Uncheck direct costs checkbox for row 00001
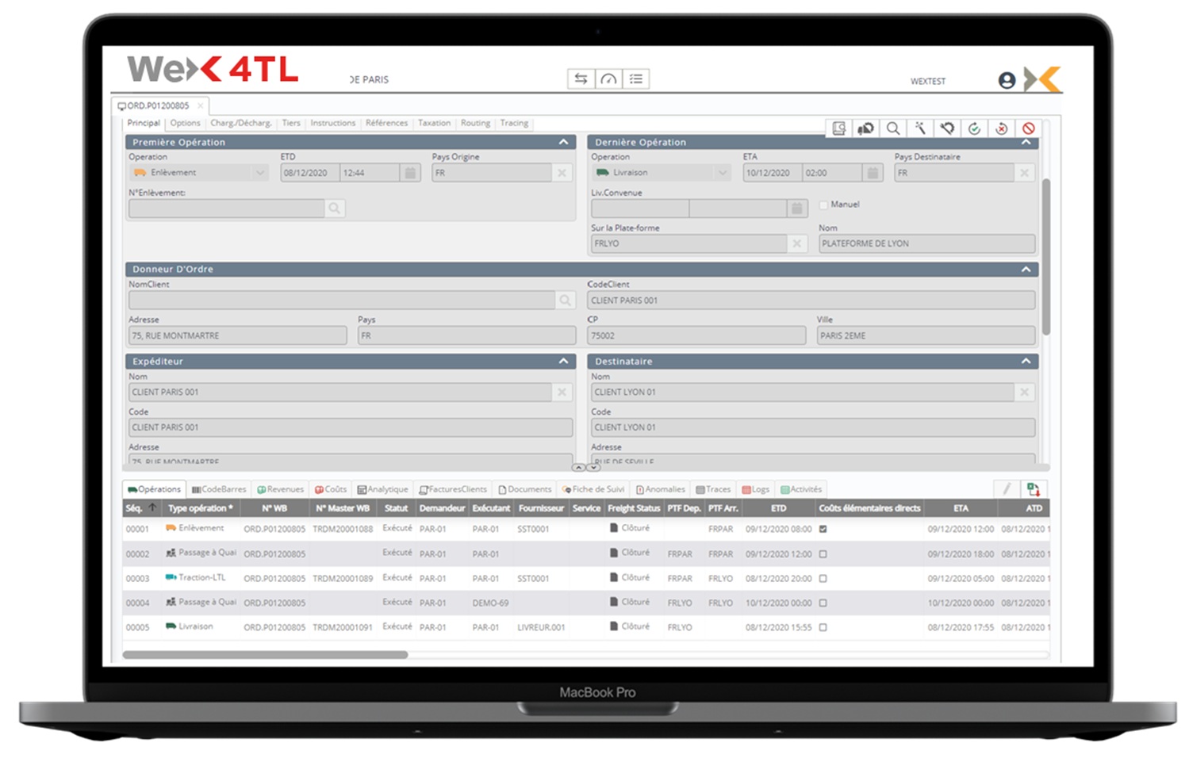Viewport: 1189px width, 762px height. pyautogui.click(x=823, y=529)
